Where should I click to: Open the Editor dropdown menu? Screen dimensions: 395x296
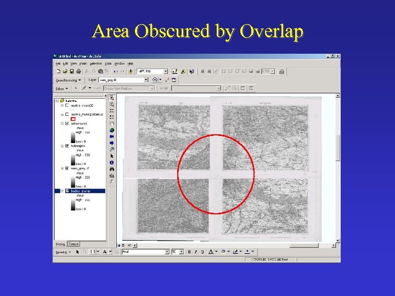[61, 89]
